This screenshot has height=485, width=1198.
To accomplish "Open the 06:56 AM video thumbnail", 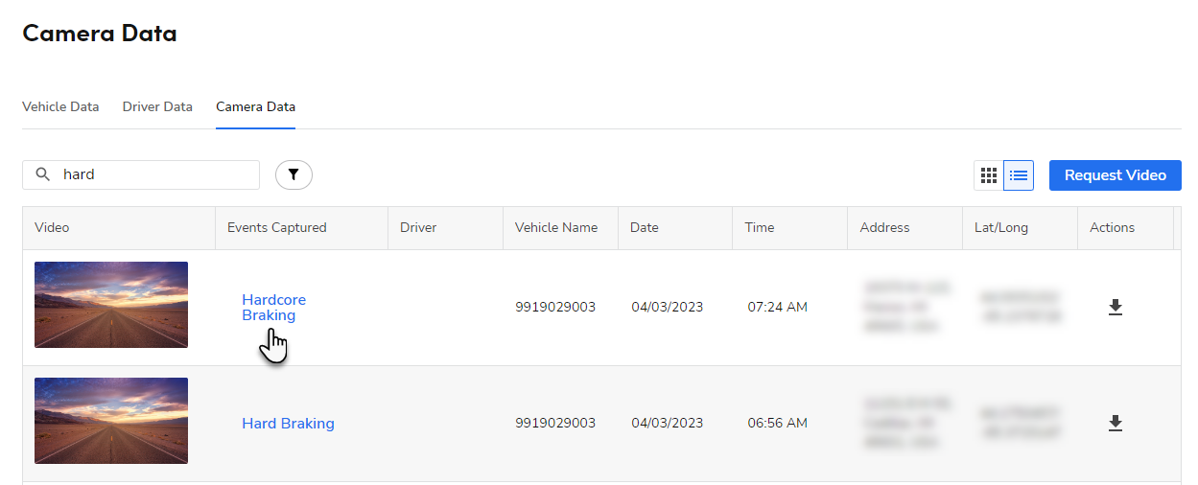I will pyautogui.click(x=111, y=421).
